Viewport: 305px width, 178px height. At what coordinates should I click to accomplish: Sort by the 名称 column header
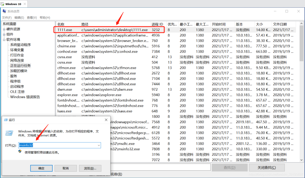[68, 24]
